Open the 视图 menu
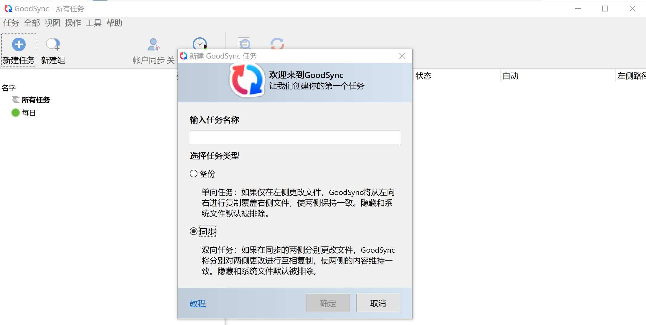This screenshot has height=325, width=646. pyautogui.click(x=52, y=23)
